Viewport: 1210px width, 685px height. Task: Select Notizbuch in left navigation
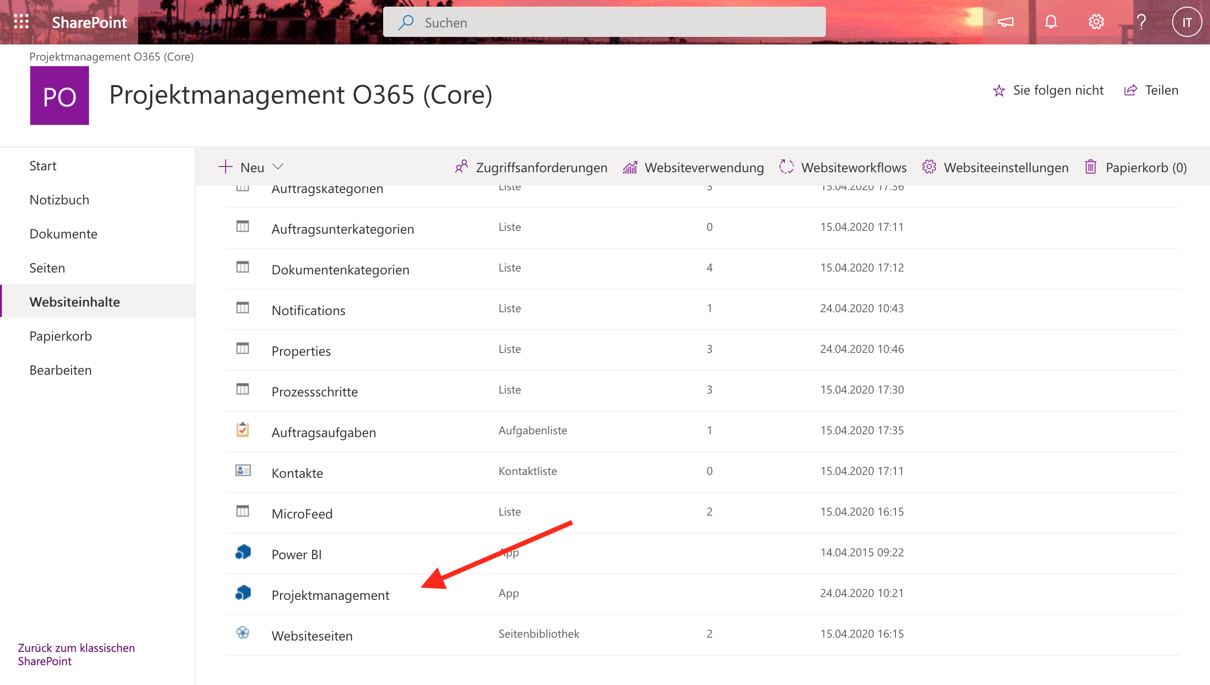click(59, 200)
